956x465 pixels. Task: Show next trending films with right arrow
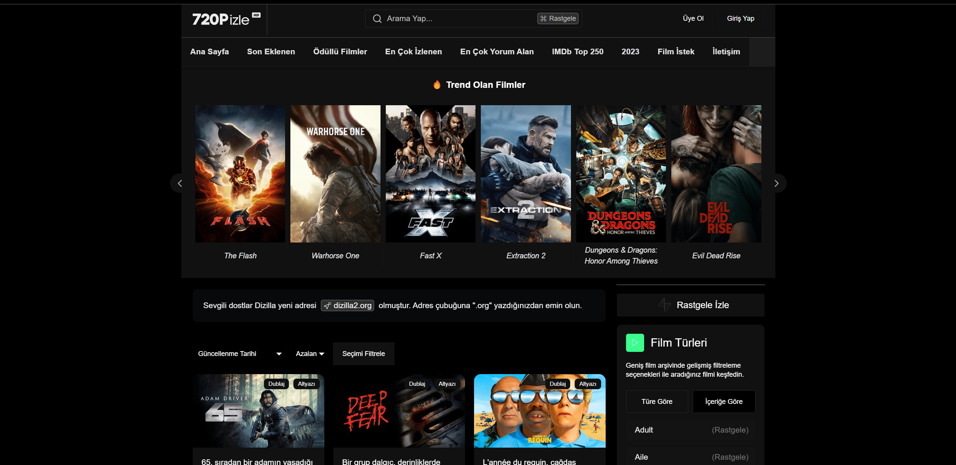tap(776, 183)
